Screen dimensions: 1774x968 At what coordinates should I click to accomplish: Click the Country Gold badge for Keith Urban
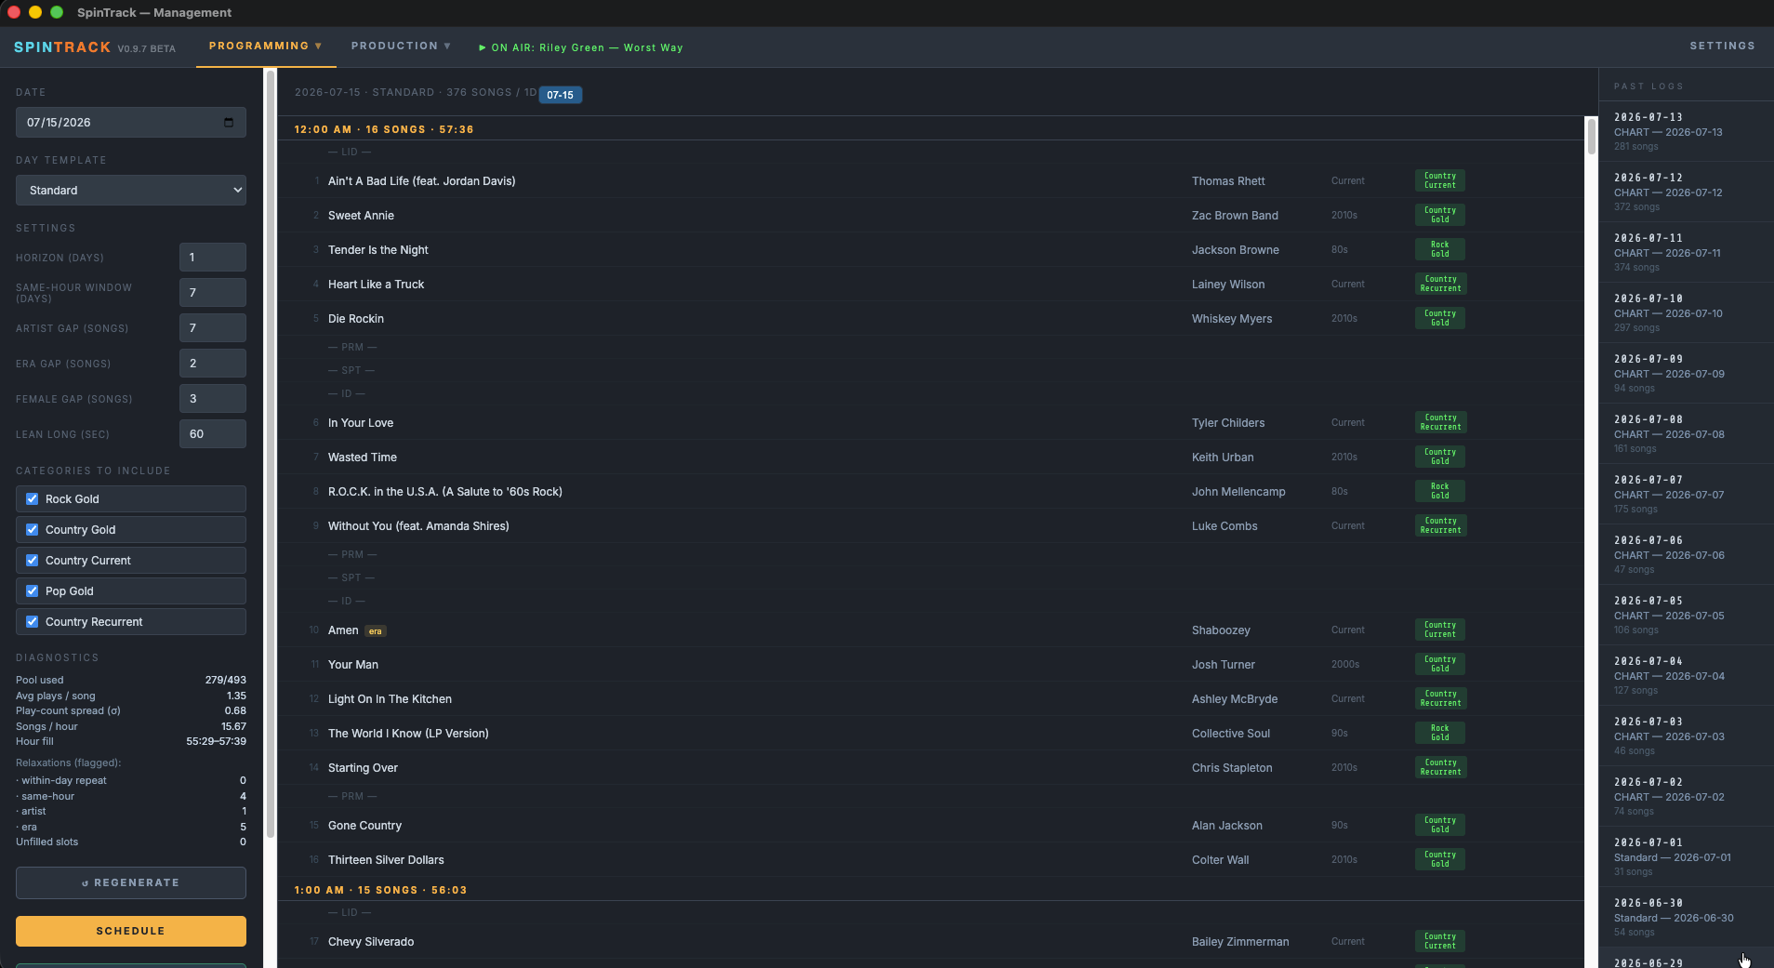click(1439, 457)
